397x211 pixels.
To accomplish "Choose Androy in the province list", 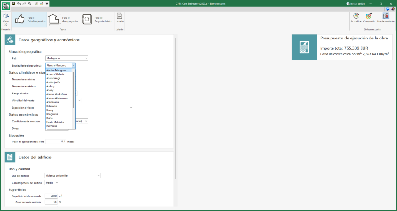I will tap(59, 86).
